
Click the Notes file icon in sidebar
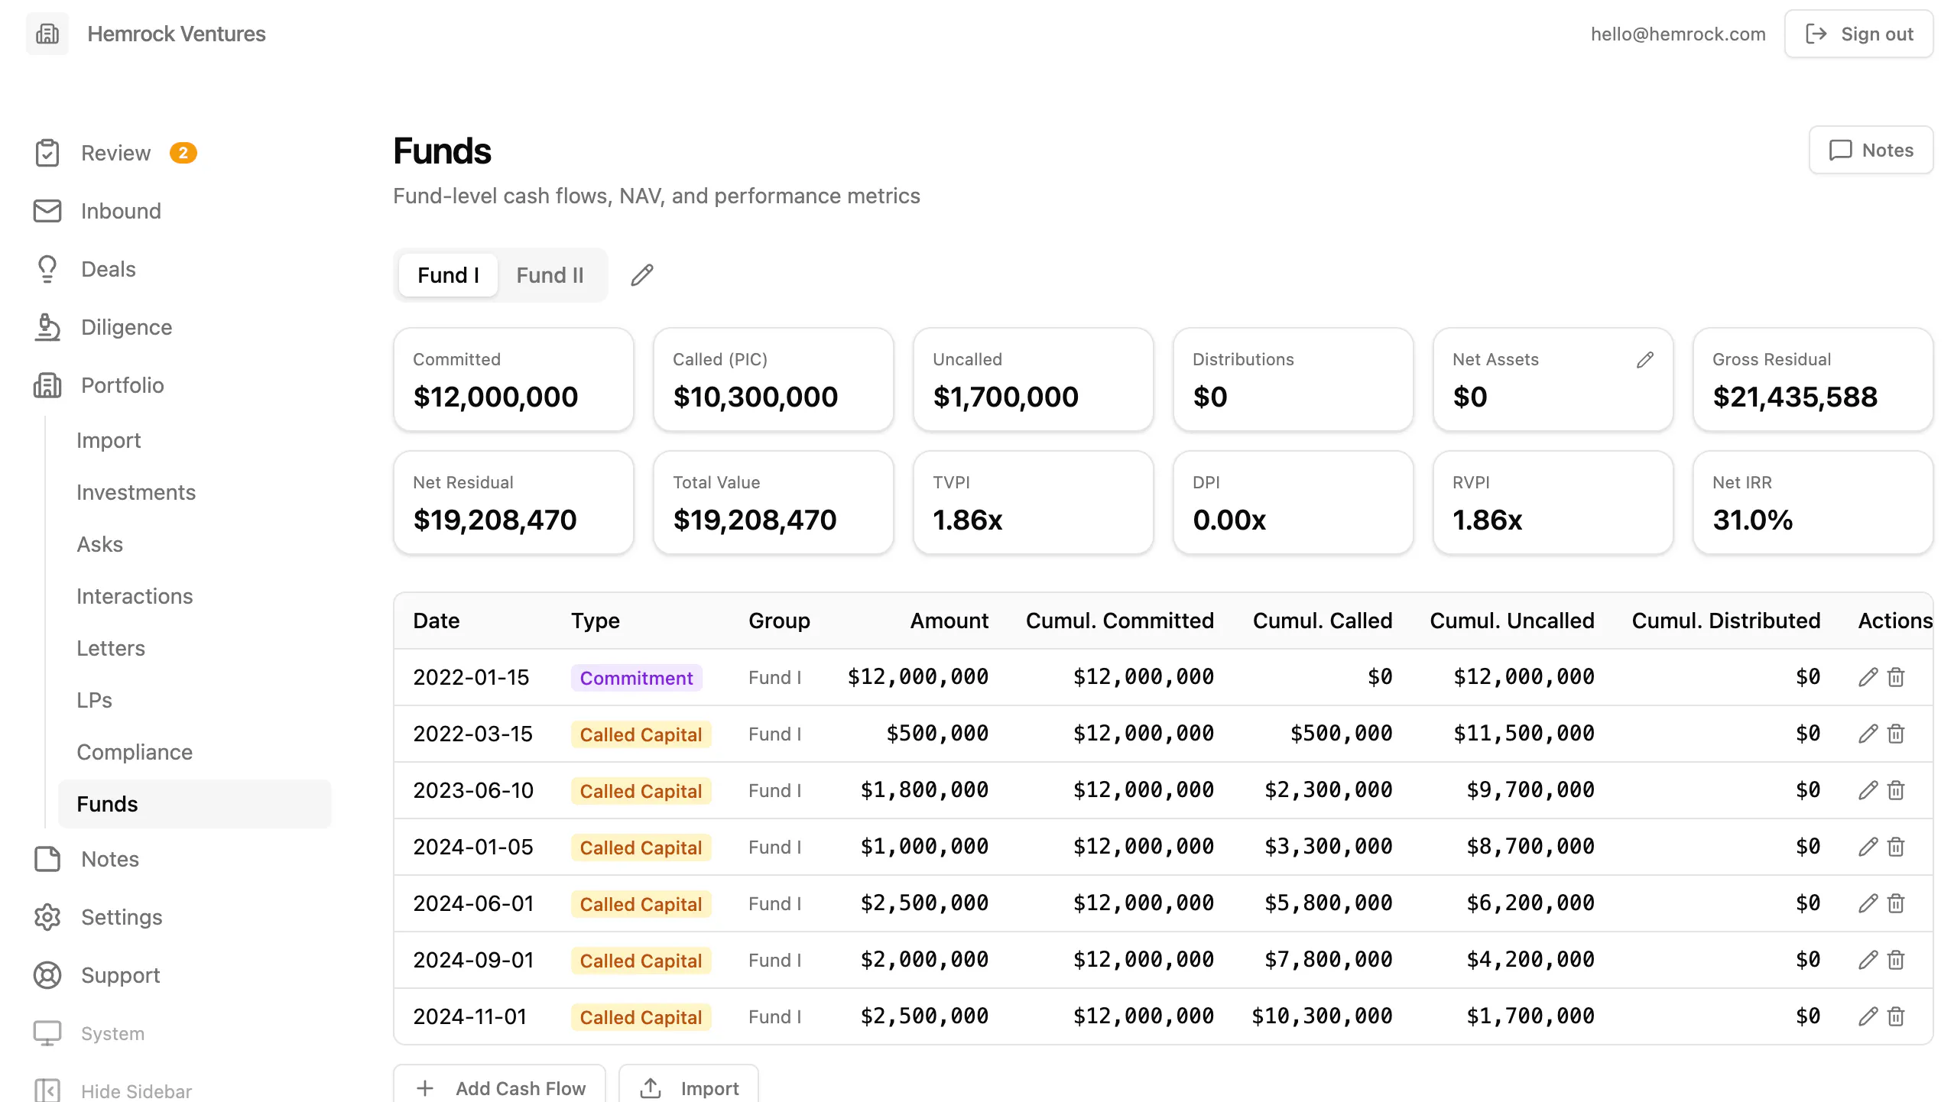pos(47,859)
